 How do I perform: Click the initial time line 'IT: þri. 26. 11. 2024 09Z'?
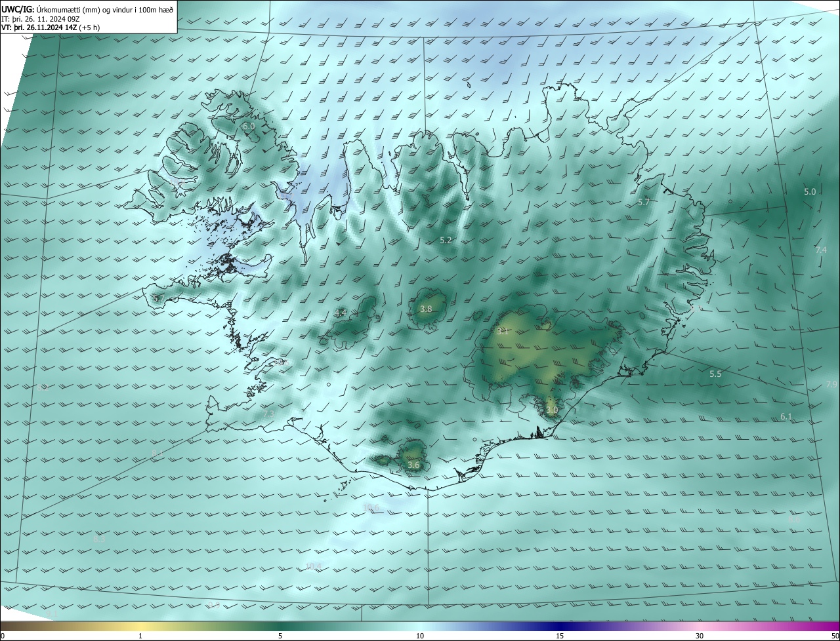(x=41, y=19)
